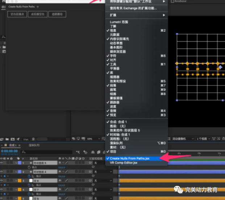Toggle 效果和预设 panel menu item
This screenshot has height=200, width=225.
[137, 81]
